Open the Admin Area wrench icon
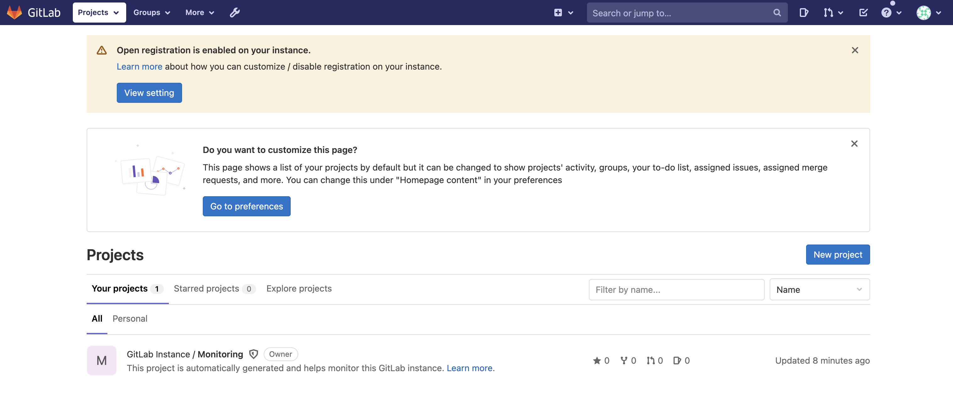Viewport: 953px width, 395px height. (234, 13)
